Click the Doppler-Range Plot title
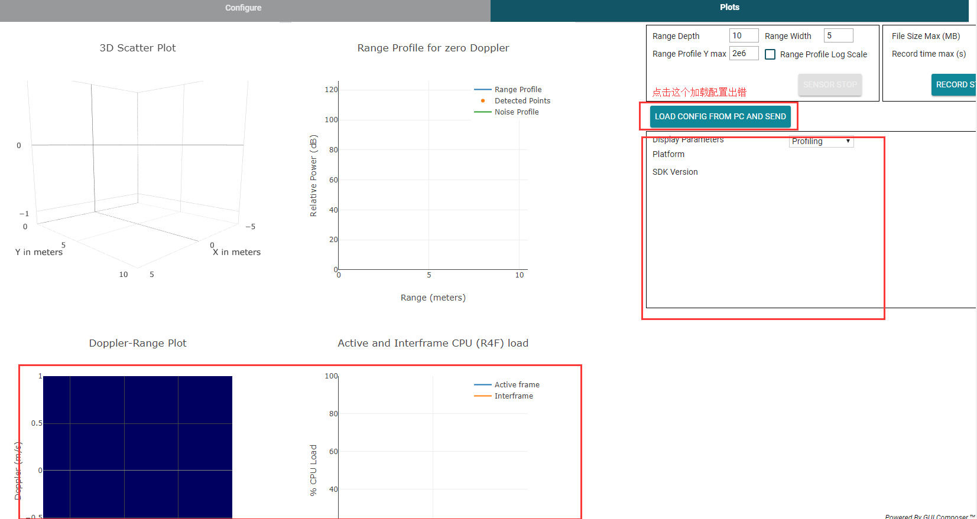The height and width of the screenshot is (519, 977). [138, 343]
